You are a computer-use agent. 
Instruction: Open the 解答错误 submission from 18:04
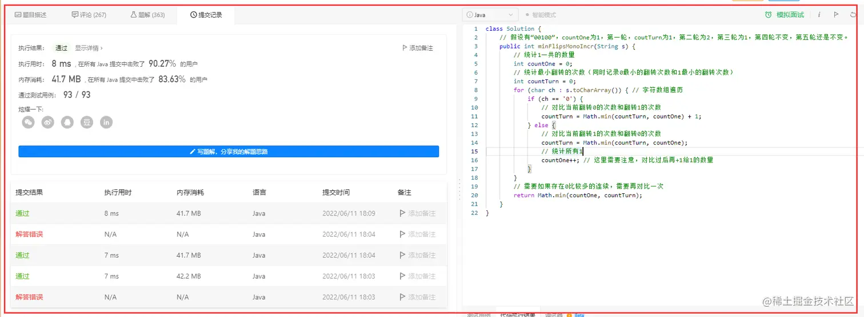click(29, 234)
